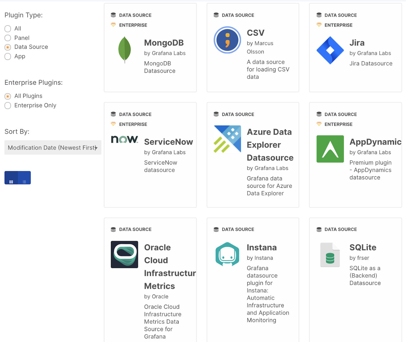Click 'Jira Datasource' description text
Screen dimensions: 406x342
pyautogui.click(x=371, y=64)
